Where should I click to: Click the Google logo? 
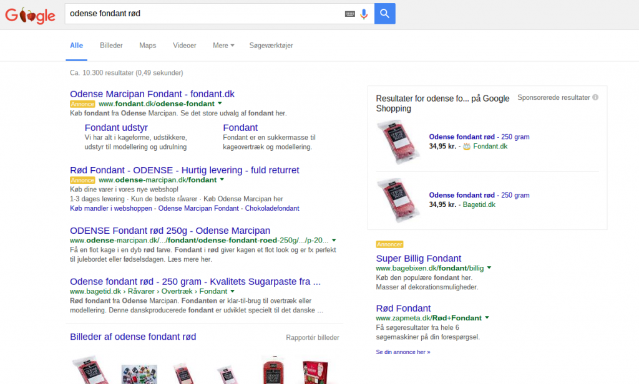[x=31, y=15]
